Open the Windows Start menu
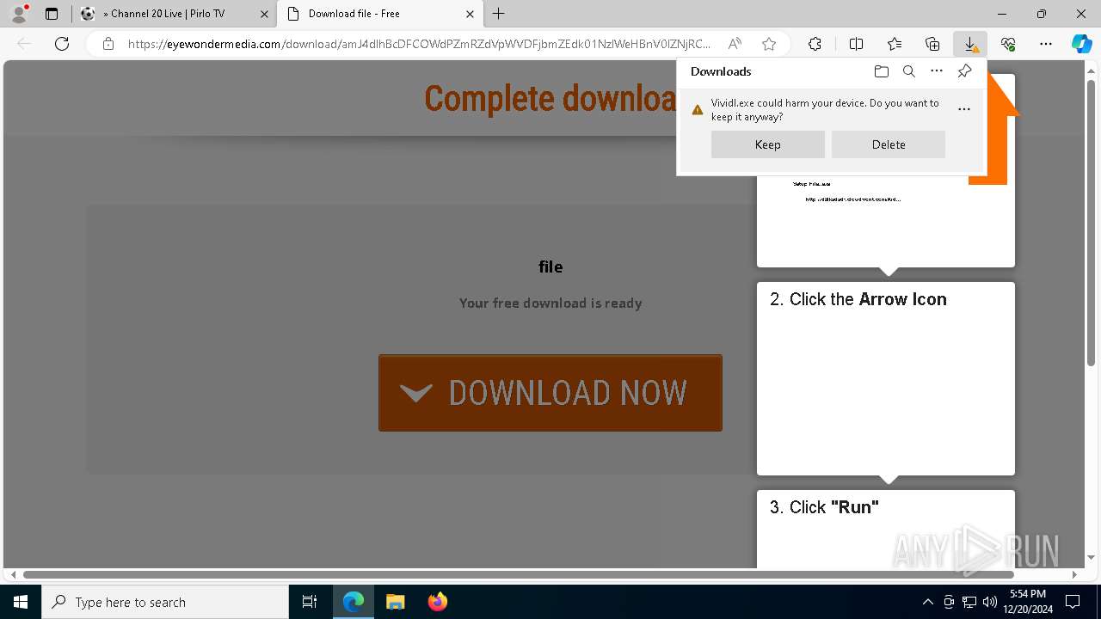The width and height of the screenshot is (1101, 619). click(21, 602)
